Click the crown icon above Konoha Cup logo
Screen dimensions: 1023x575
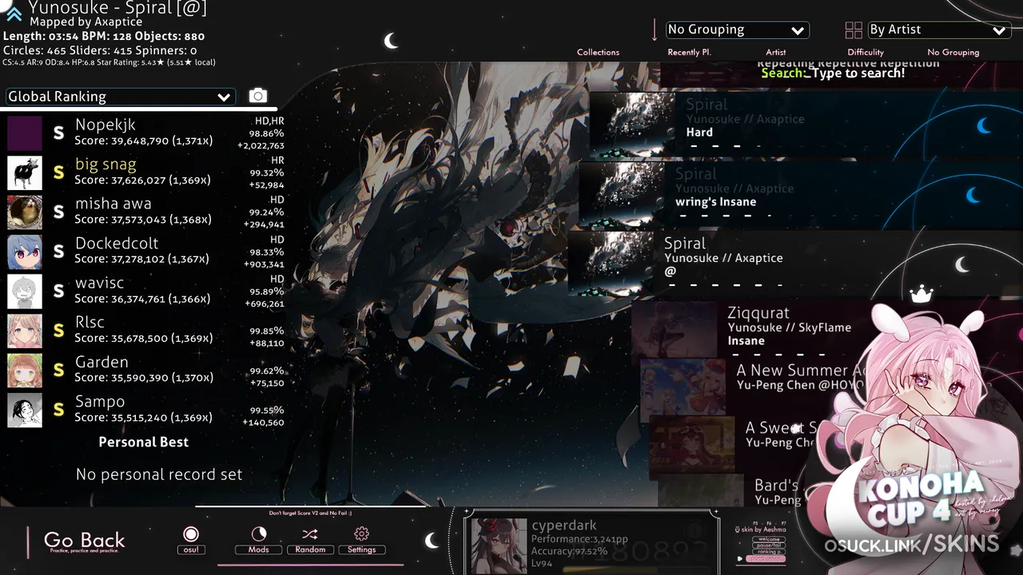922,294
